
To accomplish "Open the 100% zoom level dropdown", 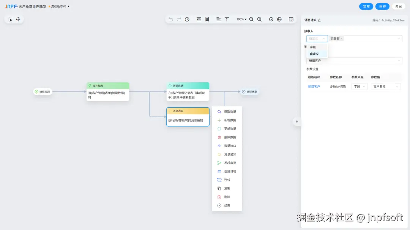I will (241, 19).
